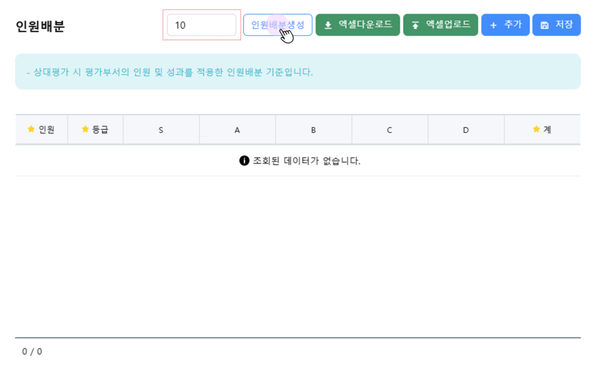This screenshot has height=374, width=596.
Task: Focus the number input field showing 10
Action: click(x=201, y=25)
